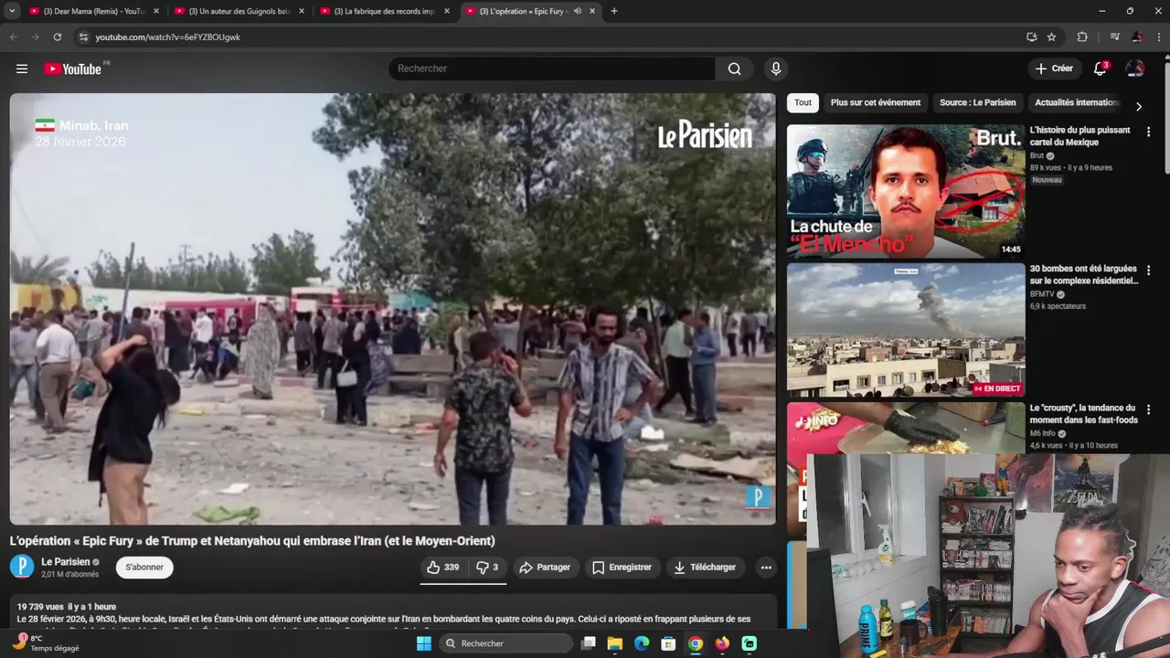
Task: Dislike the video with thumbs down
Action: [487, 568]
